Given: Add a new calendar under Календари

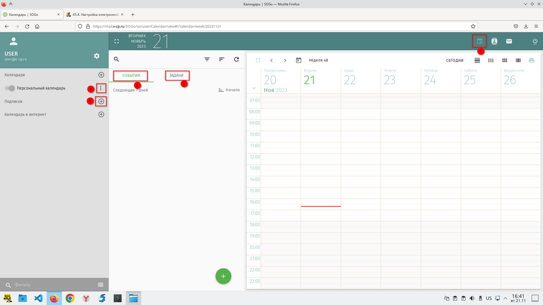Looking at the screenshot, I should [x=101, y=75].
